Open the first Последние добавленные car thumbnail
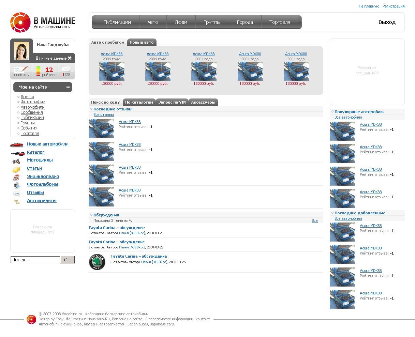The height and width of the screenshot is (337, 415). click(x=342, y=232)
